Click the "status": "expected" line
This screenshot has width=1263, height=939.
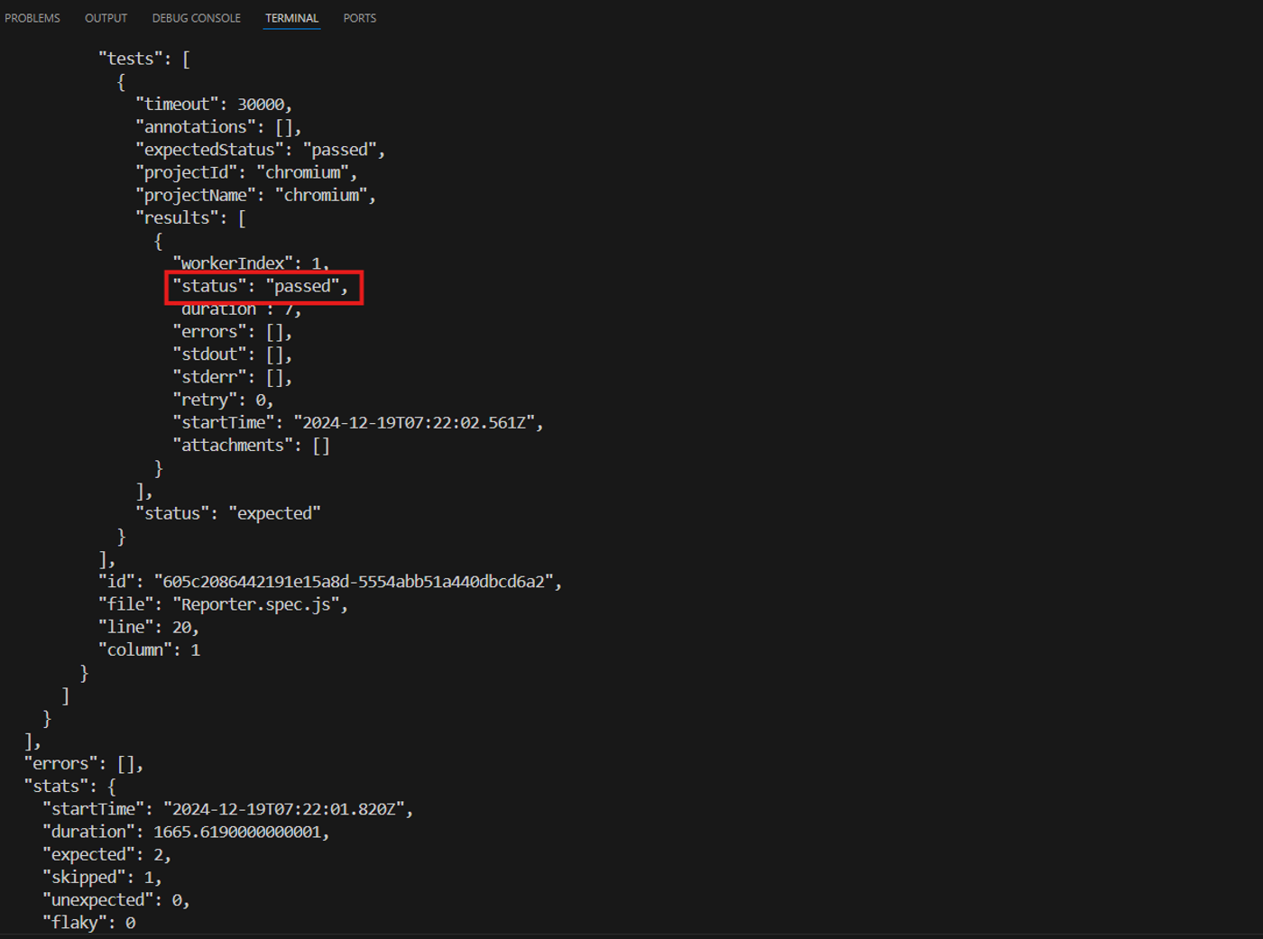(x=228, y=513)
